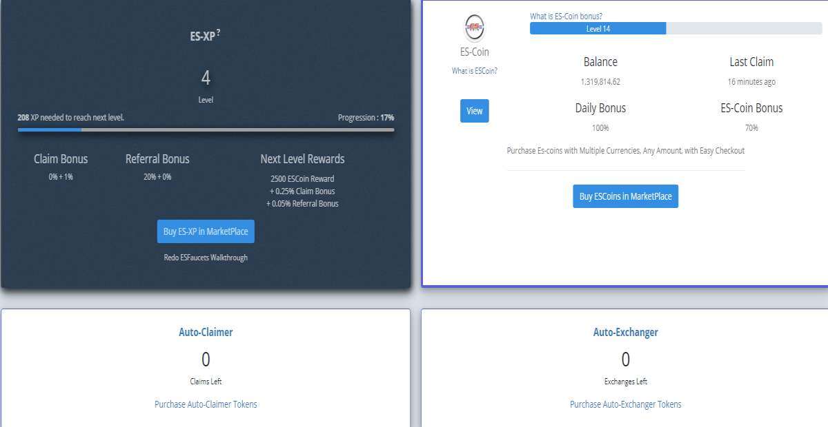This screenshot has width=828, height=427.
Task: Click the 208 XP needed text
Action: point(71,118)
